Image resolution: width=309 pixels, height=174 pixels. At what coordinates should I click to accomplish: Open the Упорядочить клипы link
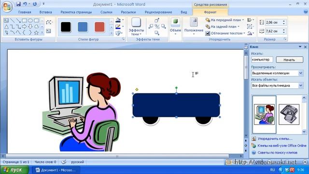point(275,139)
